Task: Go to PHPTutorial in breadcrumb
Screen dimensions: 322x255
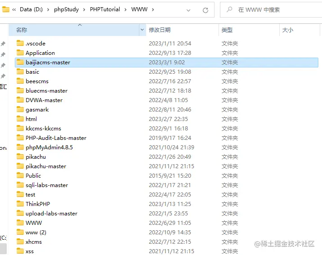Action: 105,9
